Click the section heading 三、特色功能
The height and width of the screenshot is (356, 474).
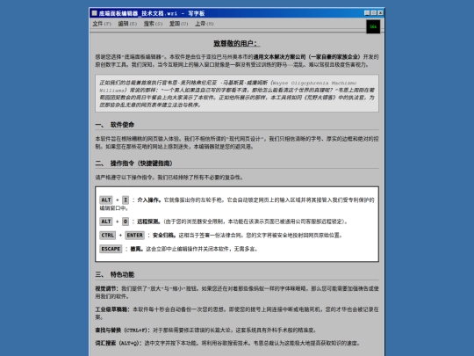click(115, 274)
